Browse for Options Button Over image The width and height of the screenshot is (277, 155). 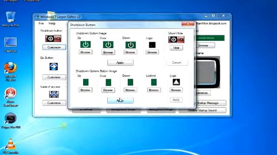pos(108,90)
